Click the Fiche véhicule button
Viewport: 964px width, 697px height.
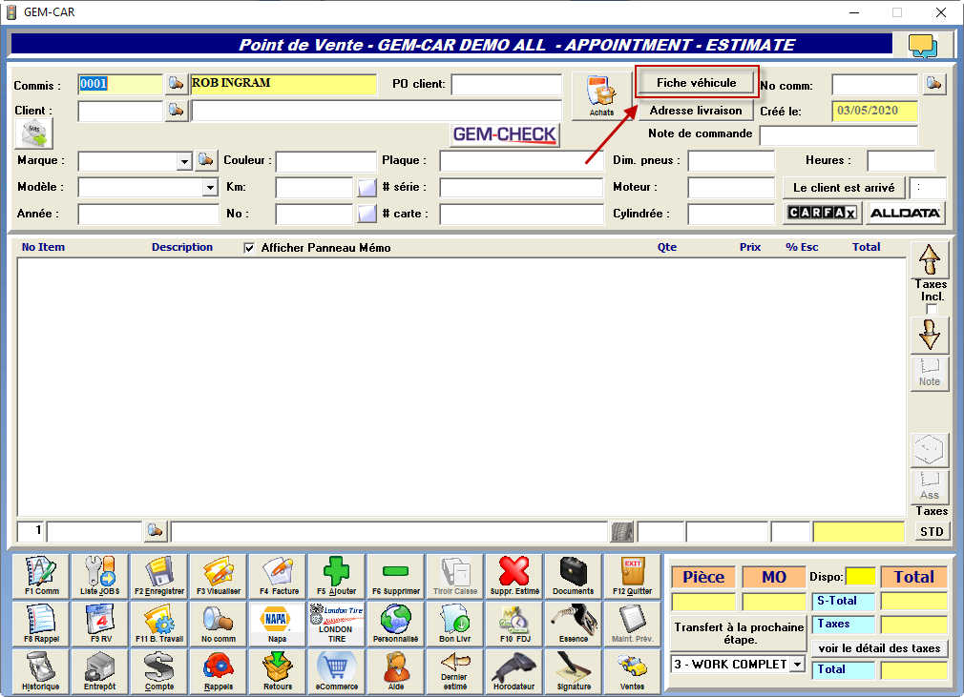point(696,83)
